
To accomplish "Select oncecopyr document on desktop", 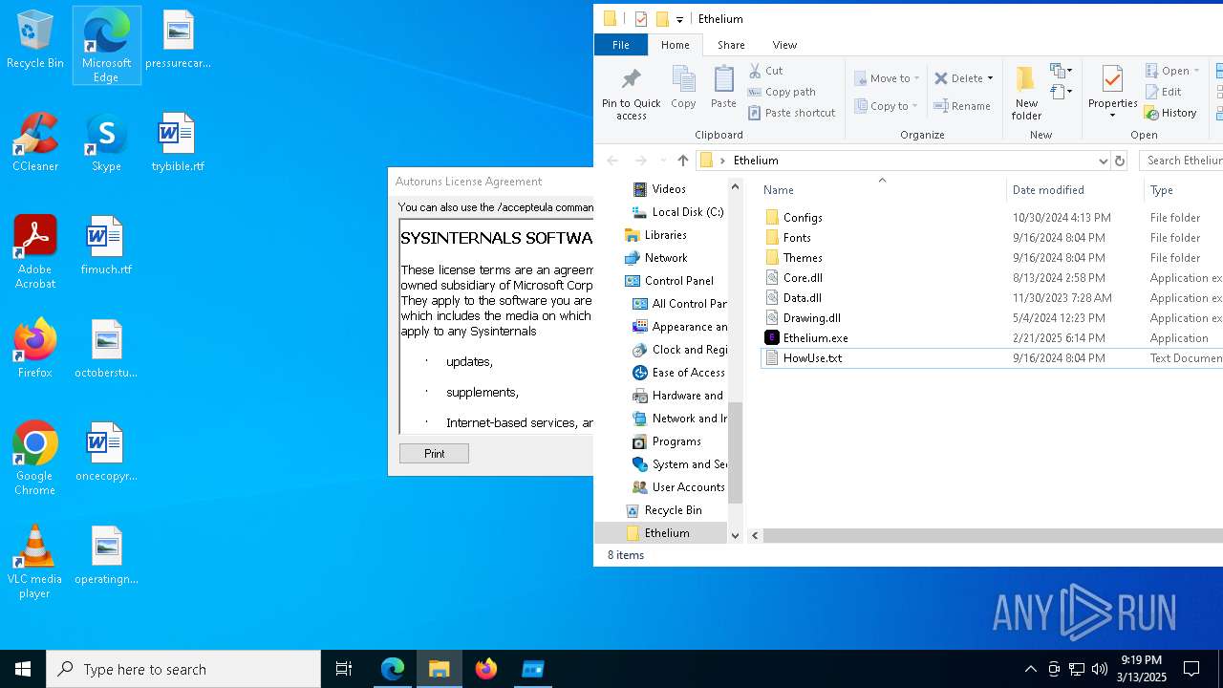I will click(x=106, y=452).
